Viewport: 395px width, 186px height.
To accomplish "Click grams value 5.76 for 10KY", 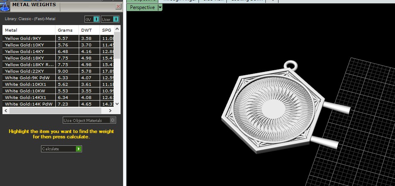I will pyautogui.click(x=63, y=45).
